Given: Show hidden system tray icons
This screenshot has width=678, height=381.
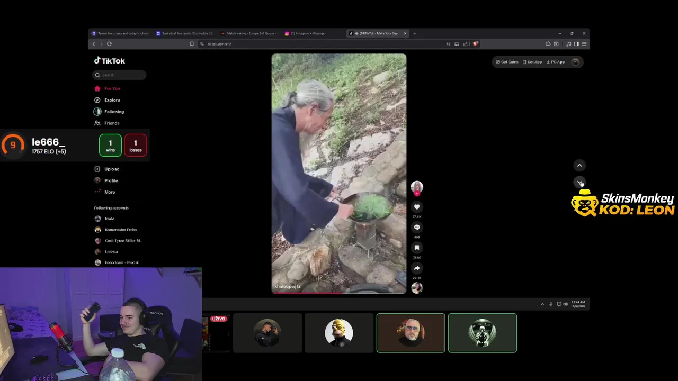Looking at the screenshot, I should [x=542, y=304].
